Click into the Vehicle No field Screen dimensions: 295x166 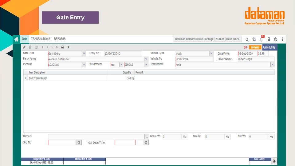pos(194,59)
